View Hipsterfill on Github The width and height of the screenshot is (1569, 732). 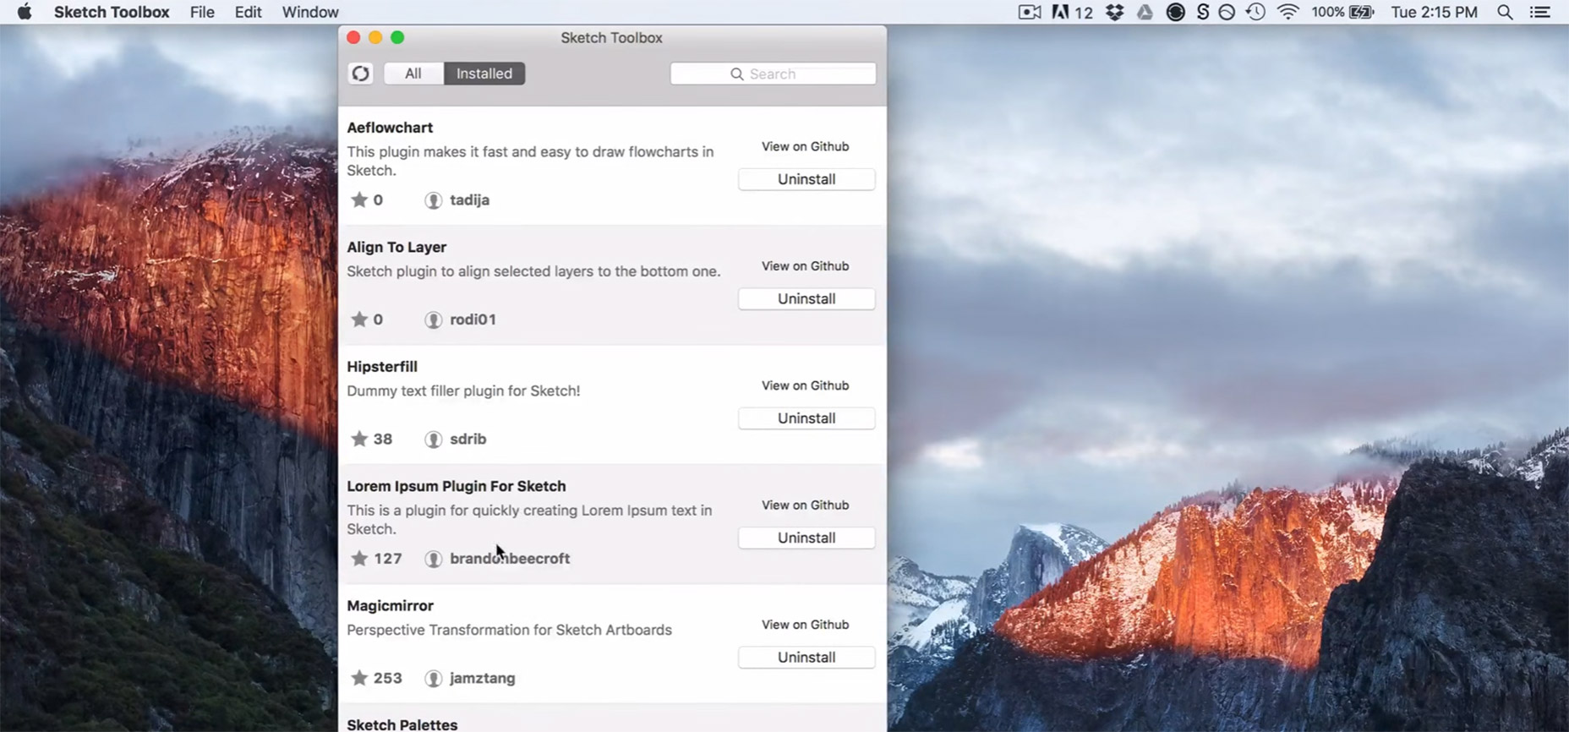[x=805, y=385]
